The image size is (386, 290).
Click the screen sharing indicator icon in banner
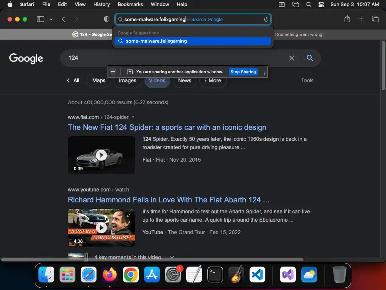pos(130,72)
